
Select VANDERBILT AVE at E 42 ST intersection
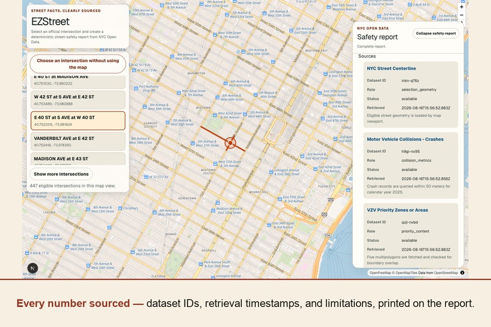point(78,141)
